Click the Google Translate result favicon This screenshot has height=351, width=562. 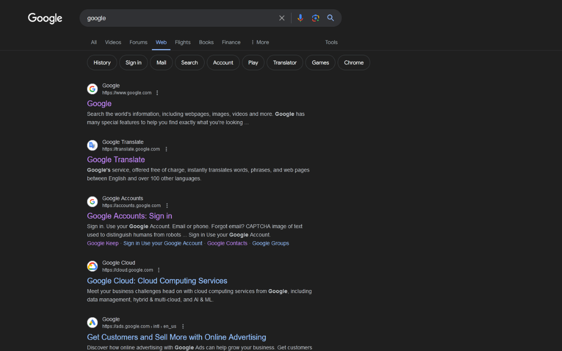[x=92, y=145]
